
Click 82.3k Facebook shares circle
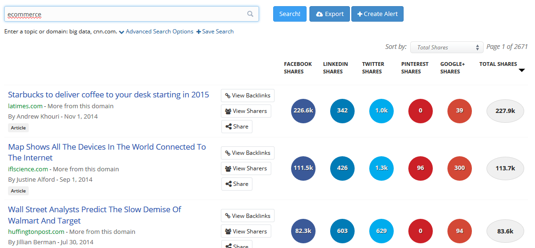303,231
